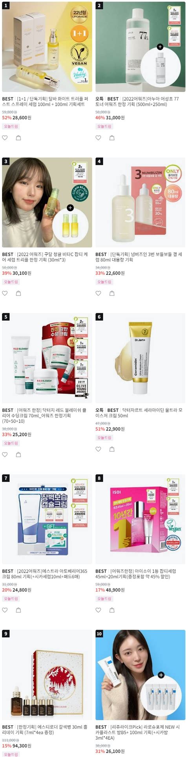The width and height of the screenshot is (186, 757).
Task: Like the Aestura Atobarrier 365 cream
Action: point(5,610)
